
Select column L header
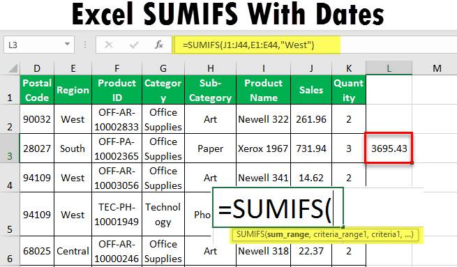click(x=389, y=68)
